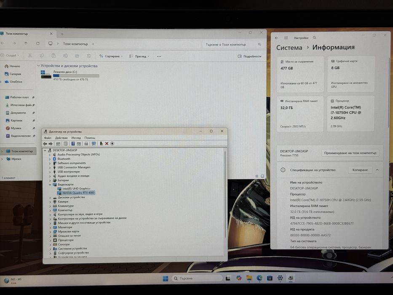393x295 pixels.
Task: Open the Създай new item dropdown
Action: tap(10, 56)
